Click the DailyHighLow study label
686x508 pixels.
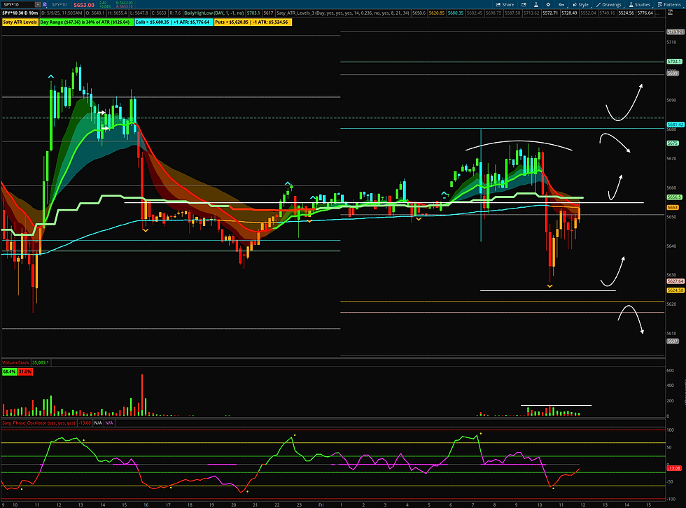[x=214, y=13]
